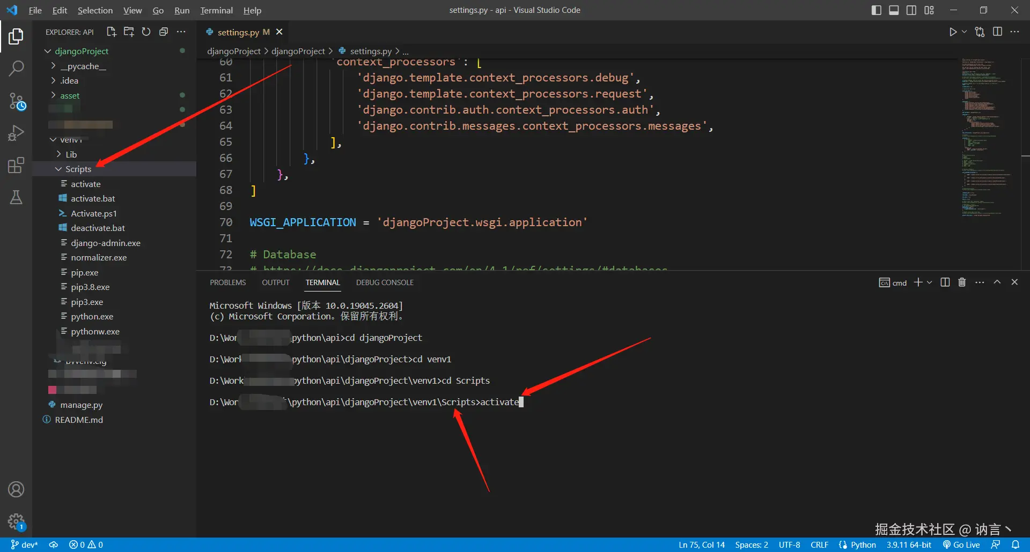Viewport: 1030px width, 552px height.
Task: Toggle secondary side bar visibility
Action: [x=911, y=10]
